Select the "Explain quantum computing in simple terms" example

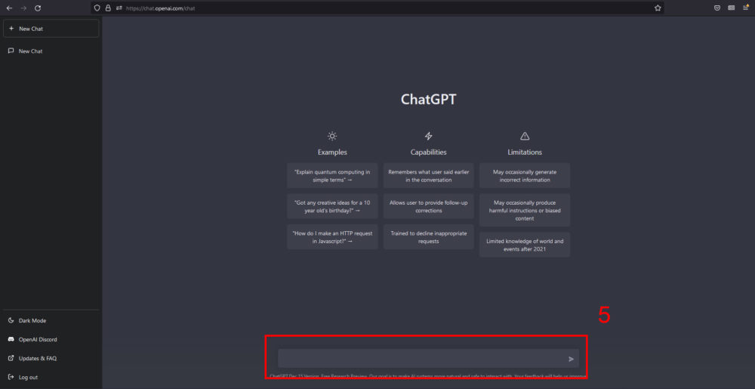(332, 175)
